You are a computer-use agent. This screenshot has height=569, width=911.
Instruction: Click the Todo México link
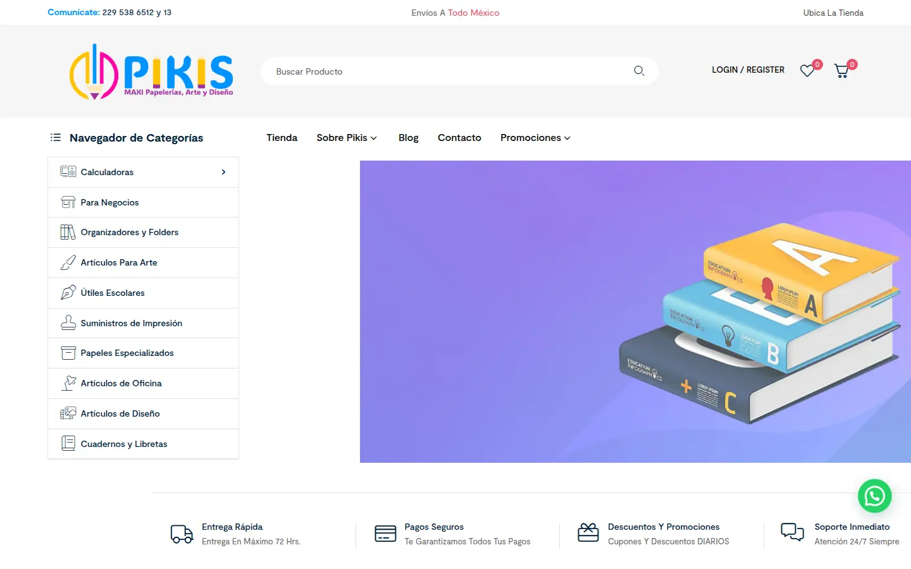tap(474, 13)
